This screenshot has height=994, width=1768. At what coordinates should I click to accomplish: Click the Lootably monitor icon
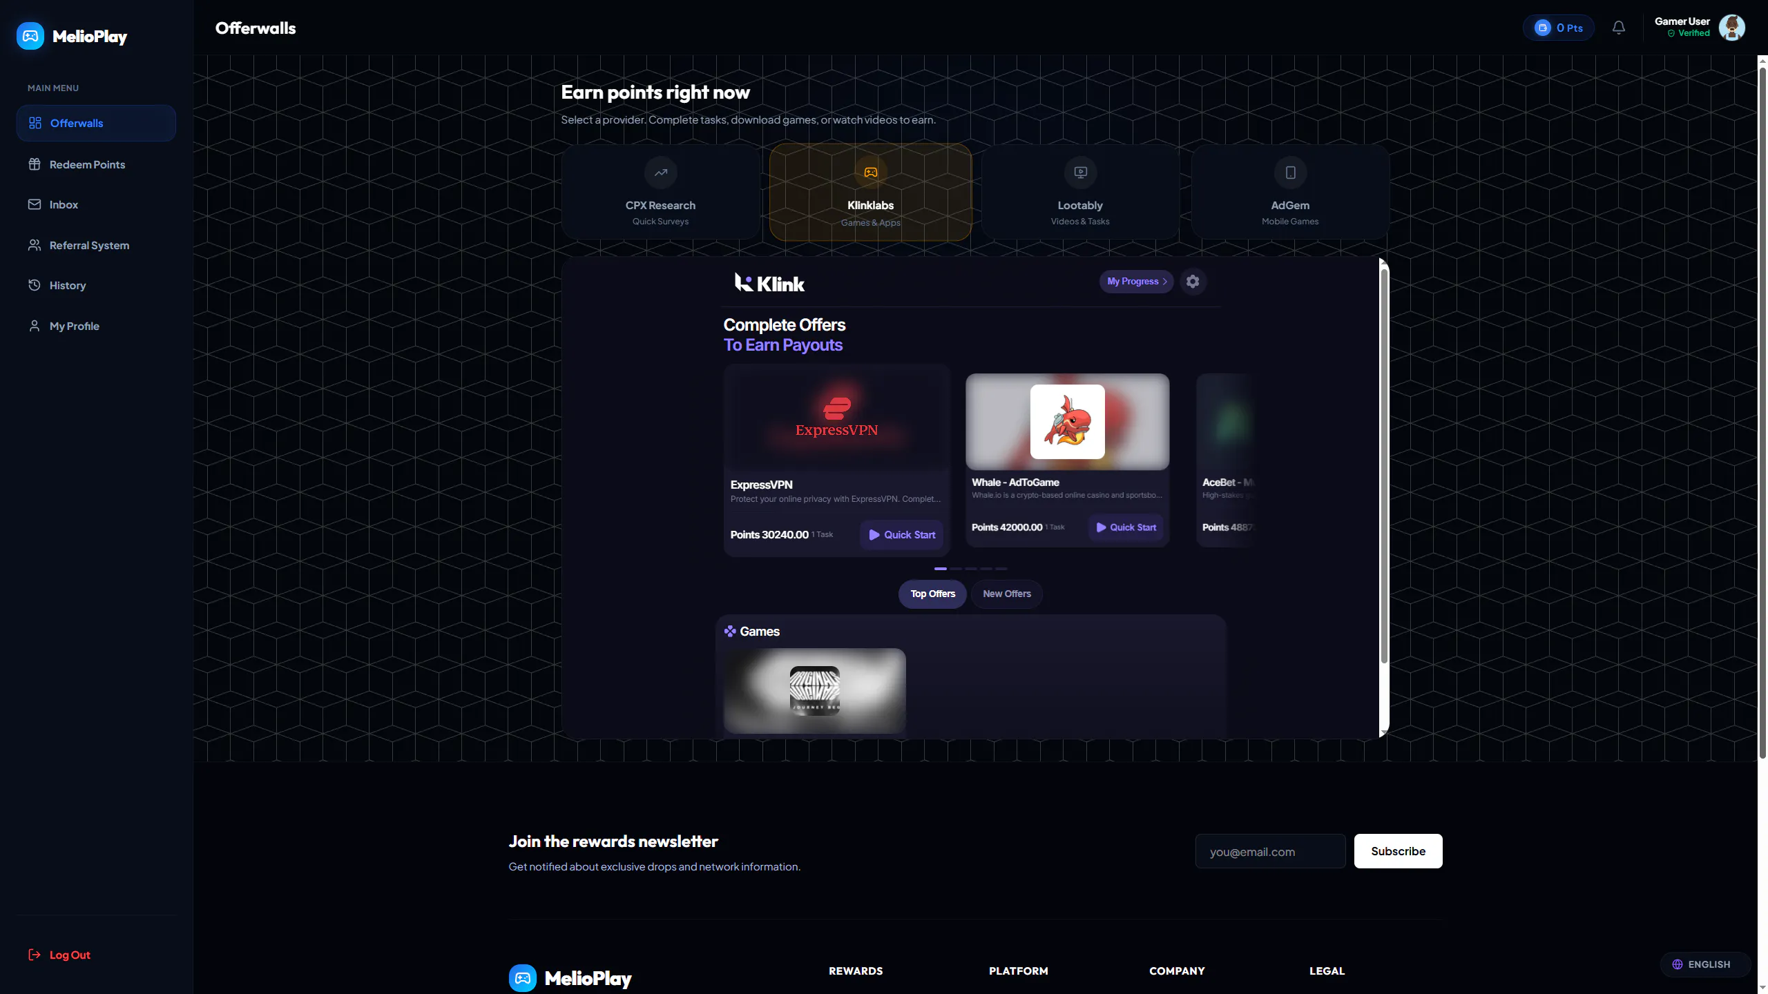[x=1080, y=173]
